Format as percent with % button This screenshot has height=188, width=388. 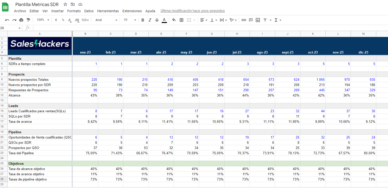(x=63, y=20)
